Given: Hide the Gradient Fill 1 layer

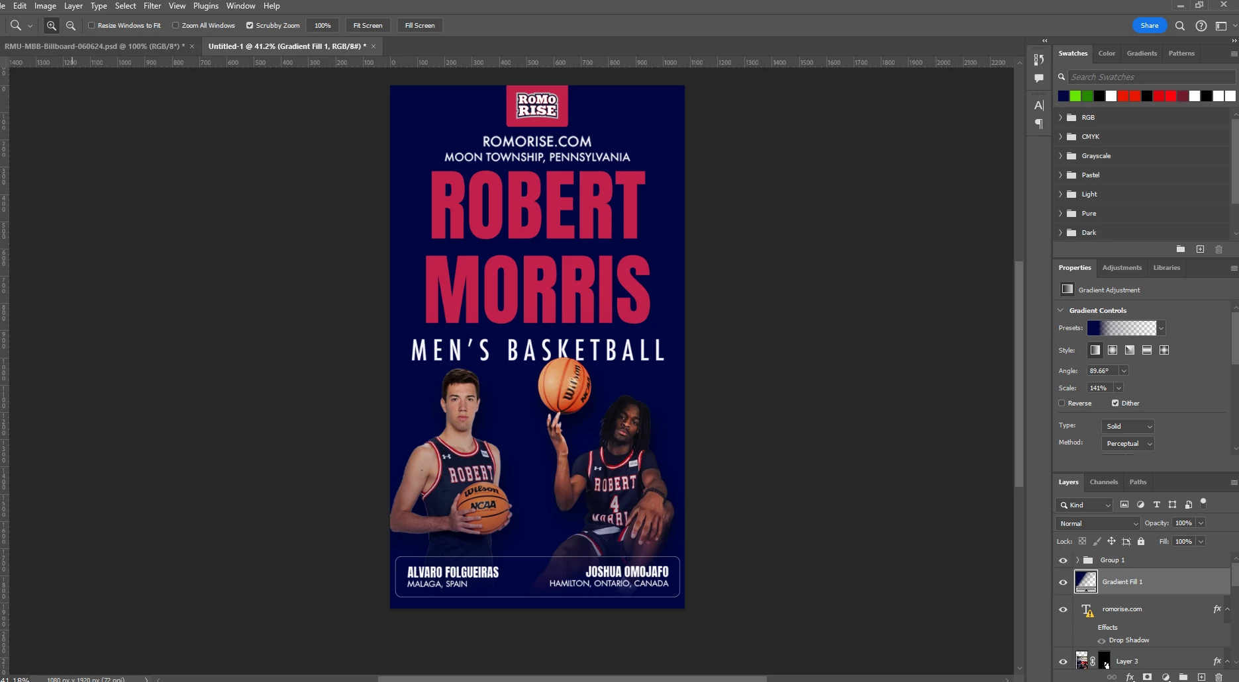Looking at the screenshot, I should pyautogui.click(x=1063, y=582).
